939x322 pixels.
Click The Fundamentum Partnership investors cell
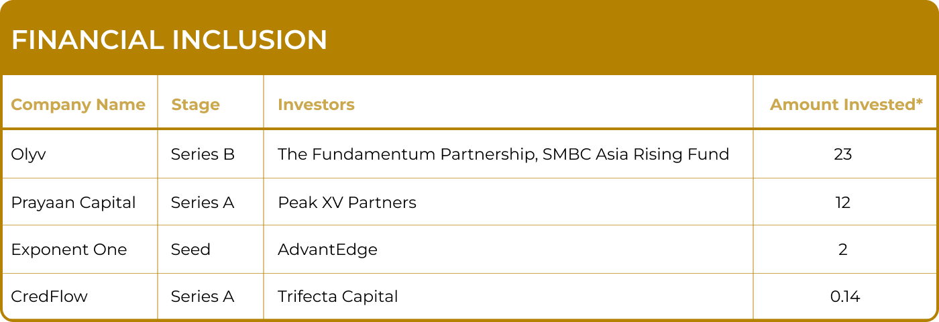point(503,154)
